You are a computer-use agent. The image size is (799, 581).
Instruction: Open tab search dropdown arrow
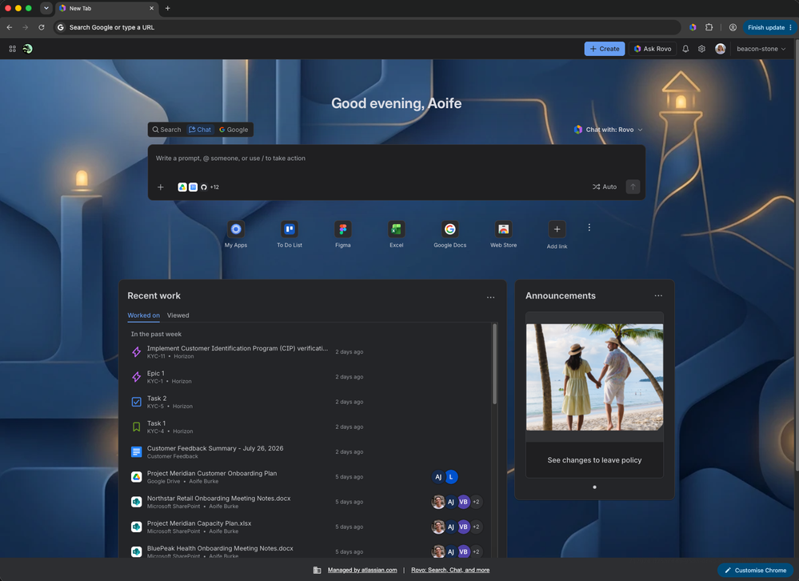46,8
